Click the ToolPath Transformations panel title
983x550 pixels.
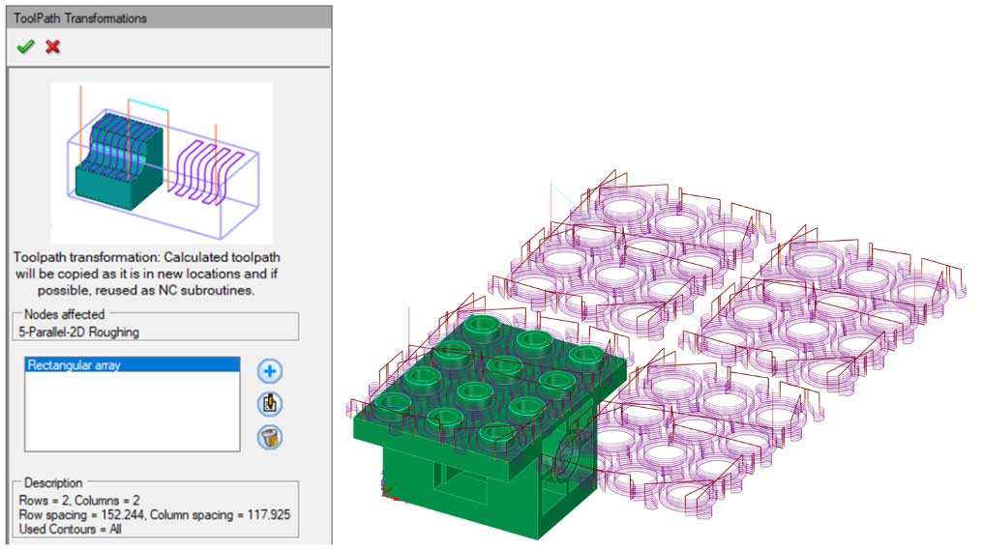coord(80,16)
